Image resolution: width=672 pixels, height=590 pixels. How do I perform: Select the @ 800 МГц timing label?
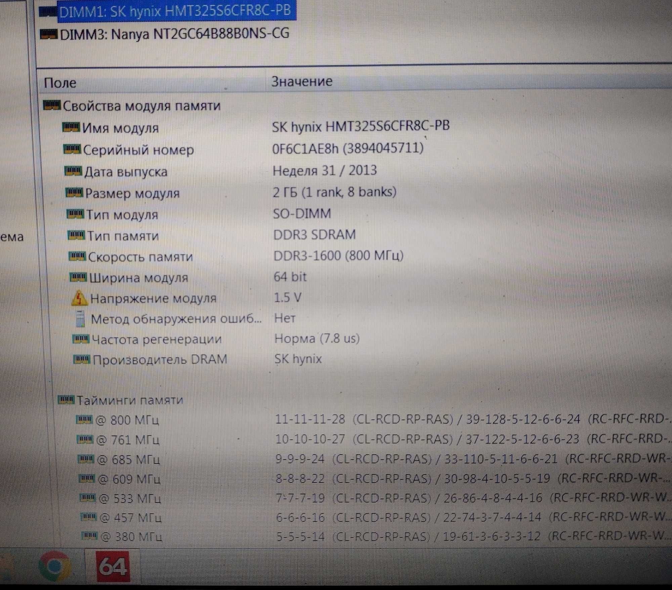[127, 420]
